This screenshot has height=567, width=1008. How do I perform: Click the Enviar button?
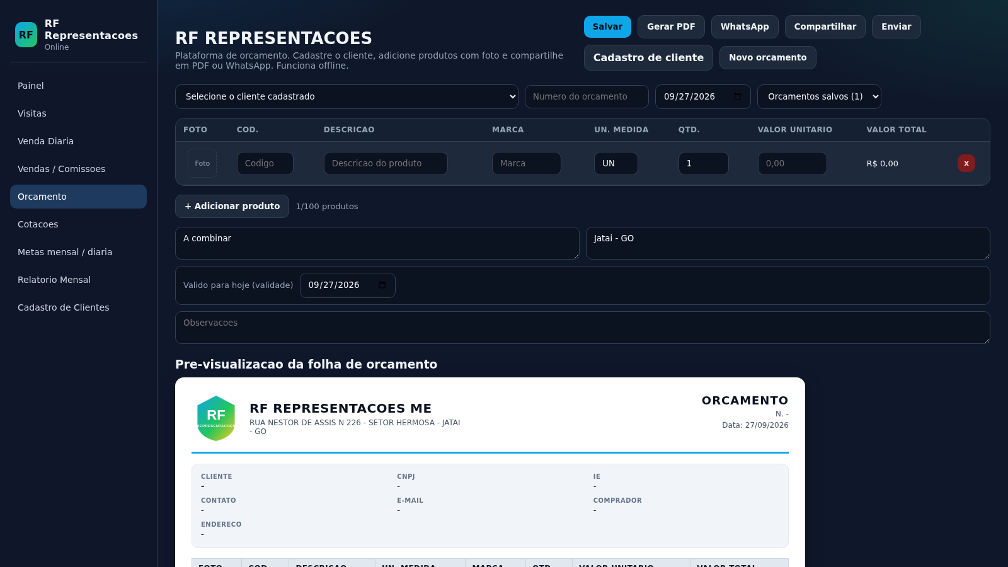point(896,26)
